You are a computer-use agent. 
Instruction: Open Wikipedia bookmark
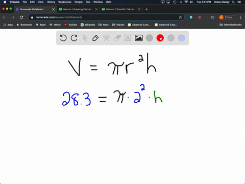pyautogui.click(x=88, y=25)
